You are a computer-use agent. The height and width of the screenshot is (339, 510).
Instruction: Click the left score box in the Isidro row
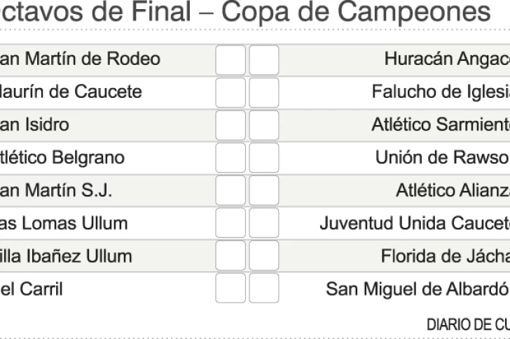click(230, 125)
